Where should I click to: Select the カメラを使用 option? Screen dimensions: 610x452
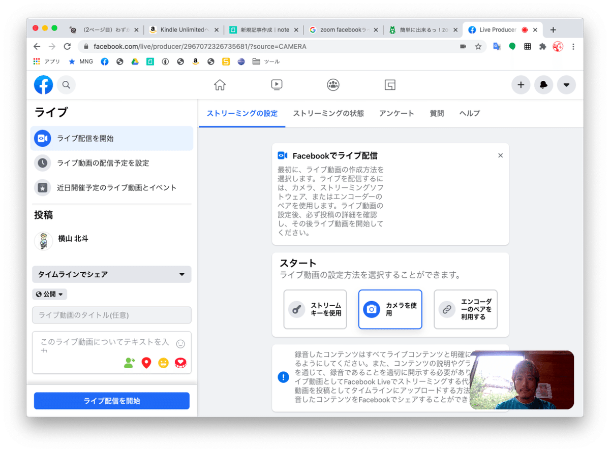390,309
